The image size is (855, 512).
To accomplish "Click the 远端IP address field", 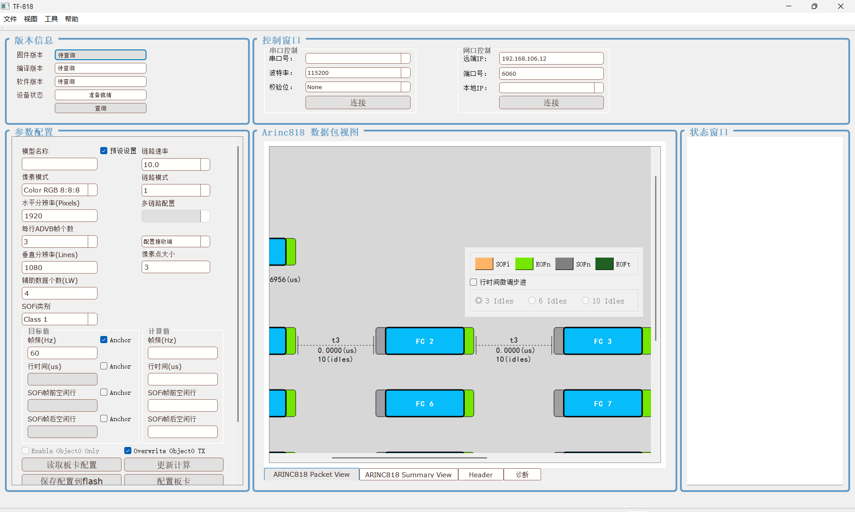I will pyautogui.click(x=551, y=58).
